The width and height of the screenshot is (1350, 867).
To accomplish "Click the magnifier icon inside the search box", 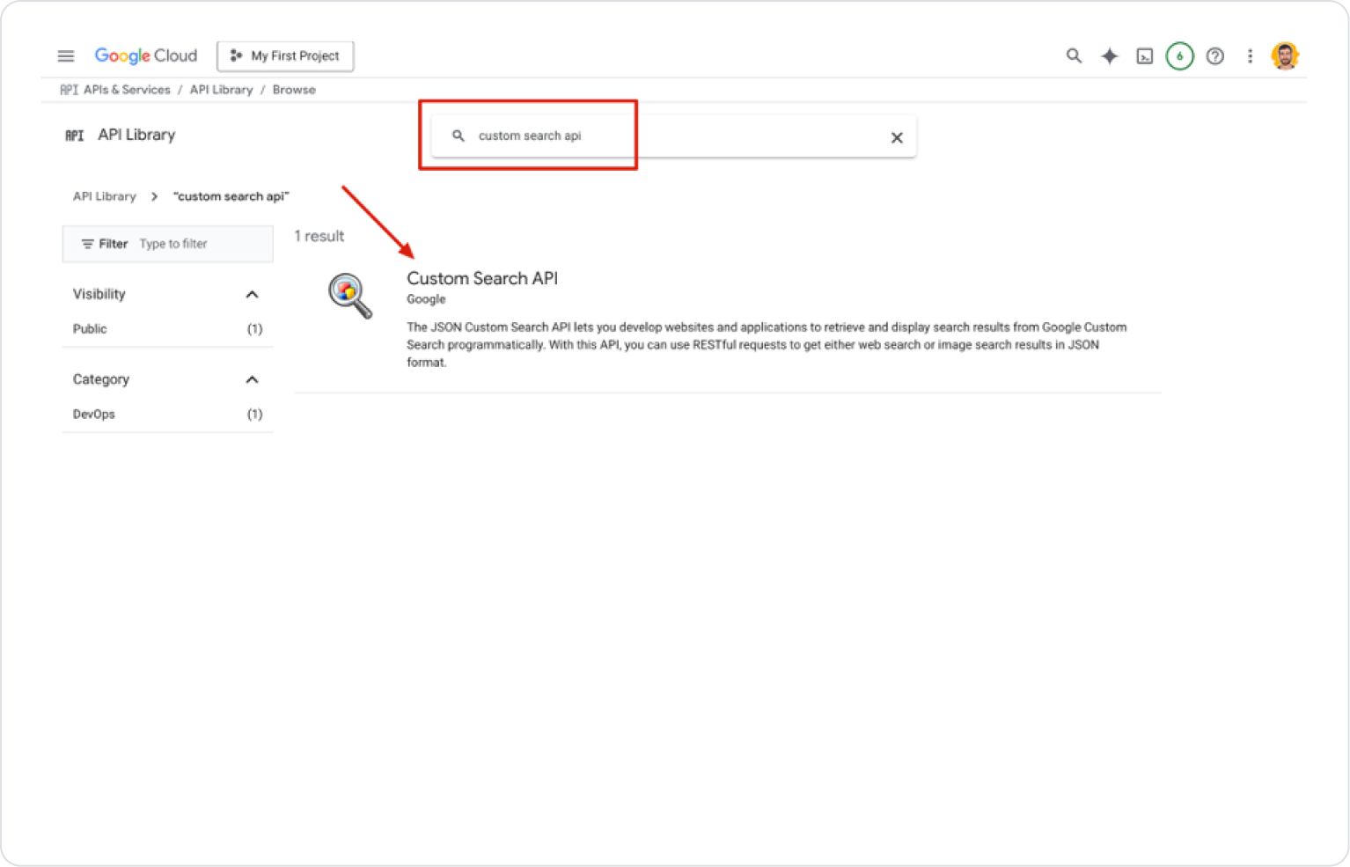I will 459,136.
